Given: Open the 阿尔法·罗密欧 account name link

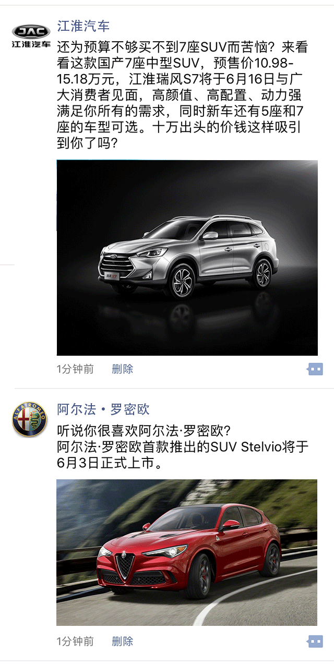Looking at the screenshot, I should (103, 409).
